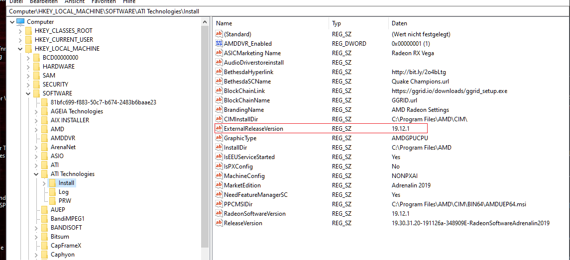Click the AMDDVR key folder icon

coord(45,138)
